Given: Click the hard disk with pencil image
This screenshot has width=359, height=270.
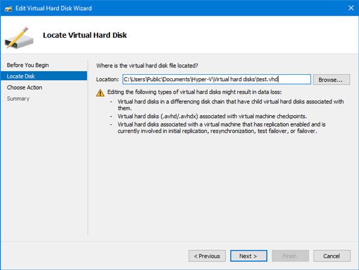Looking at the screenshot, I should click(x=19, y=38).
